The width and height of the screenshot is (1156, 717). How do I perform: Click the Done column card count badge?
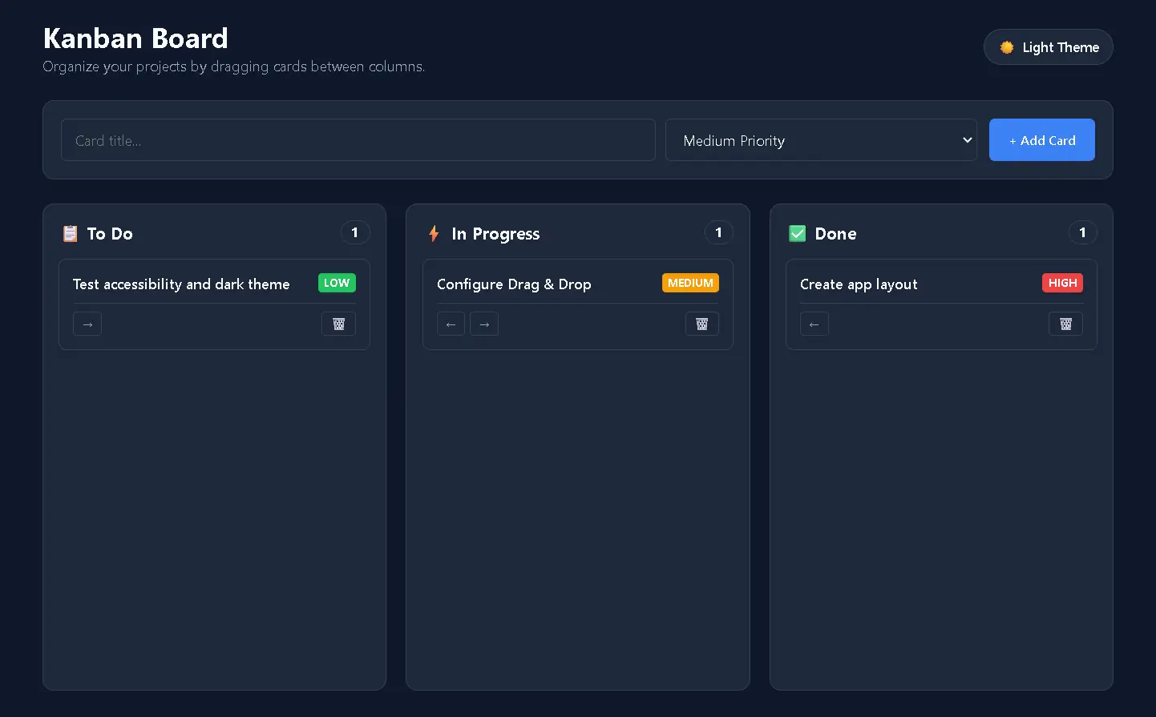pos(1082,232)
